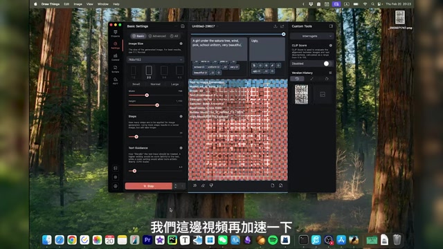Select the QR code thumbnail in Version History
The image size is (443, 249).
[301, 94]
